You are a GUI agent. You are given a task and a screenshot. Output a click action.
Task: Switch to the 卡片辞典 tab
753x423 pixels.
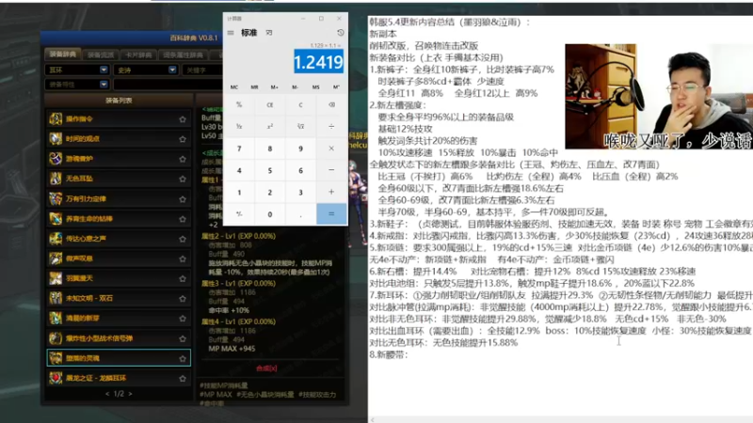tap(138, 55)
